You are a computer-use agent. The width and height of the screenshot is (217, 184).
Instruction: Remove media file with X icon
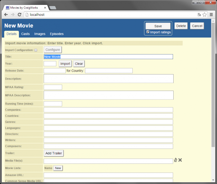coord(180,160)
